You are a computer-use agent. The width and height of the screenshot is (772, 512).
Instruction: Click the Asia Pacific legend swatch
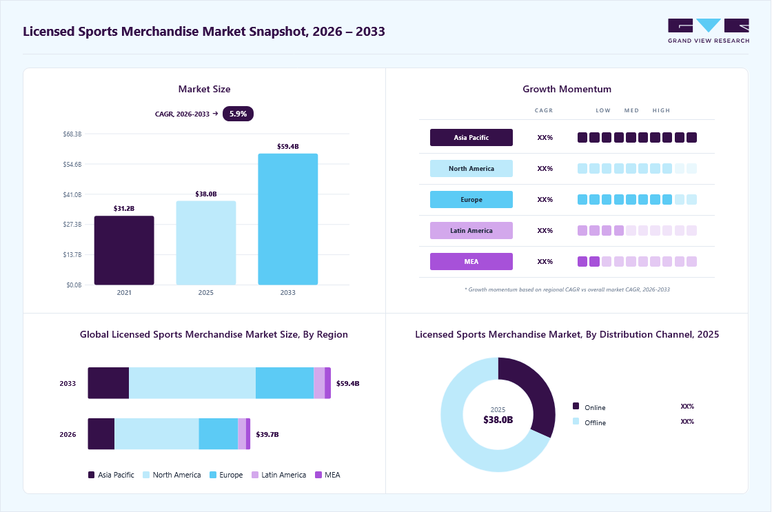(91, 475)
